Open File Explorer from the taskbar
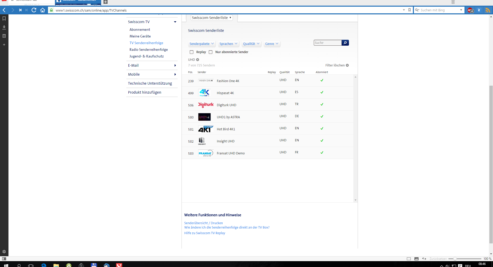This screenshot has width=493, height=267. click(56, 265)
